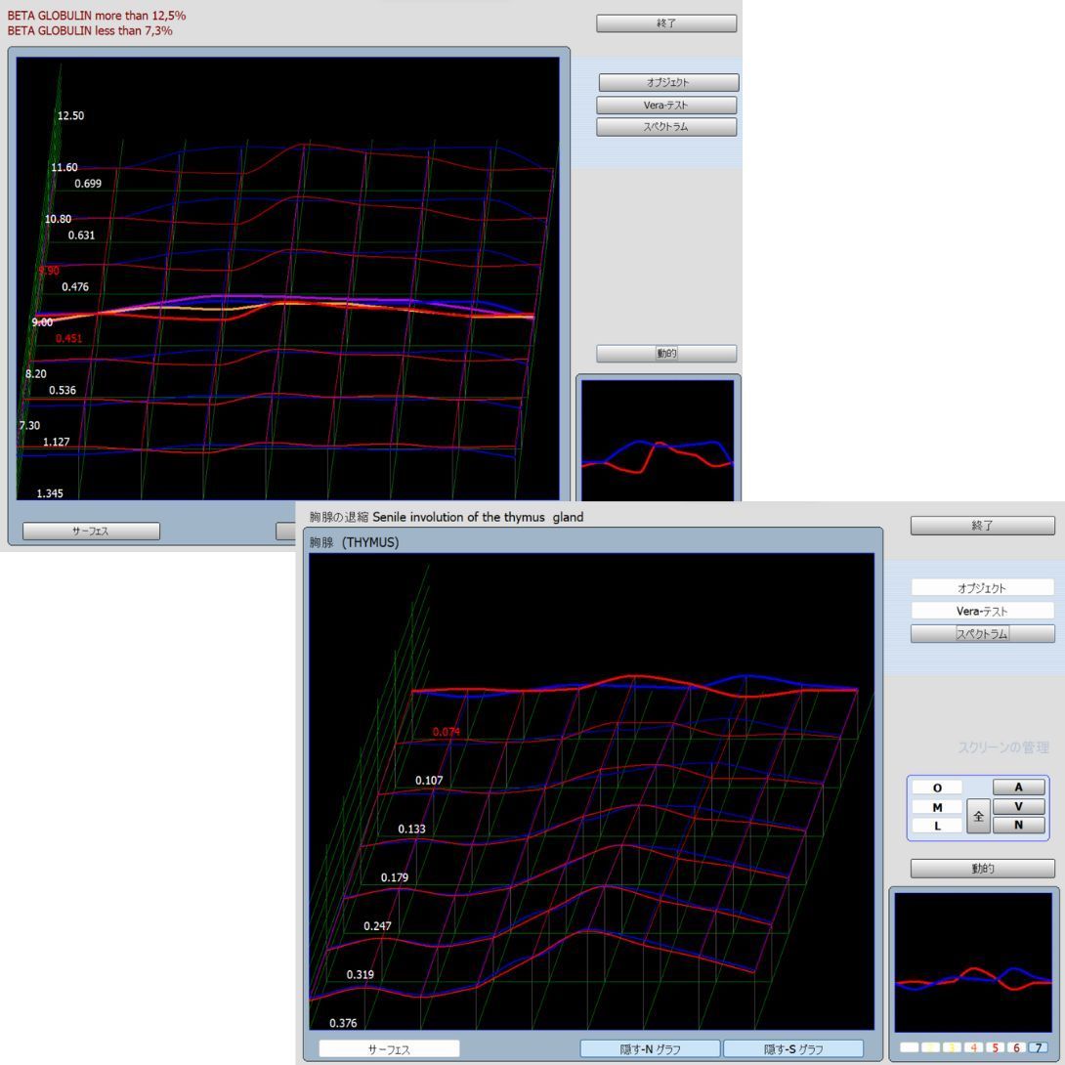Toggle the L screen filter button
The height and width of the screenshot is (1065, 1065).
(x=937, y=826)
